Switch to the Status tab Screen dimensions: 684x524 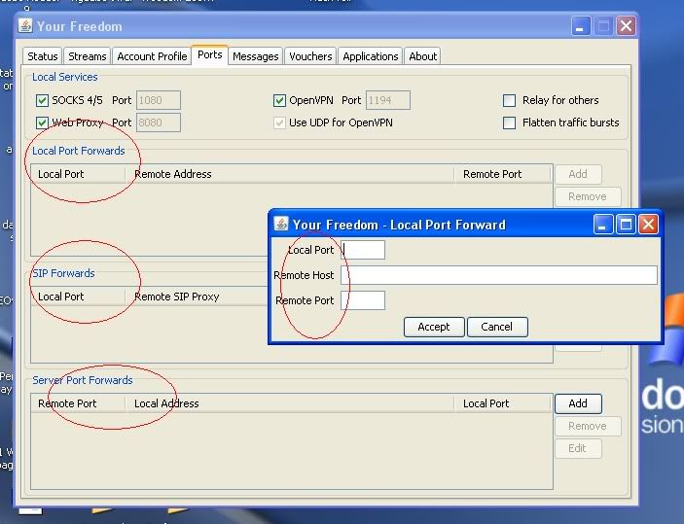[x=42, y=56]
